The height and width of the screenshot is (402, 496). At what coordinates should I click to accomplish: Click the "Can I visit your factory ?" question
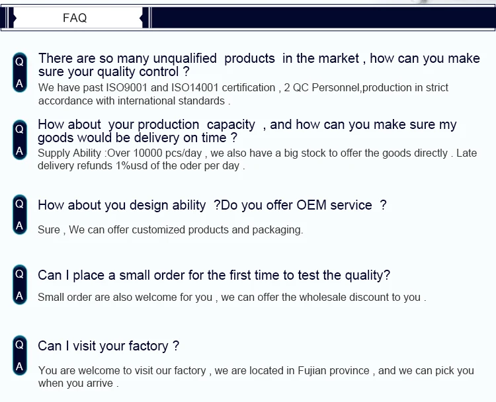click(108, 346)
